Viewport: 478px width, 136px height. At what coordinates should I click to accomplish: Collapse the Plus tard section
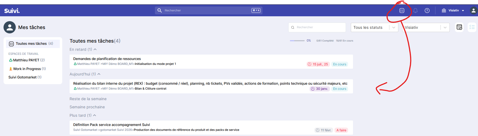click(x=95, y=115)
